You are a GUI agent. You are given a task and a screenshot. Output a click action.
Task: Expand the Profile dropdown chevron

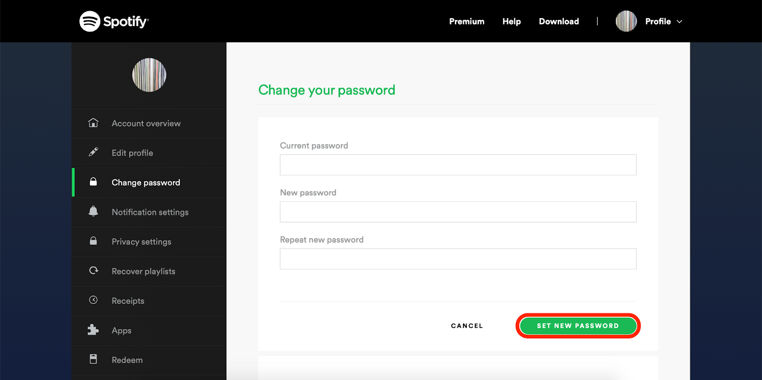pos(680,21)
